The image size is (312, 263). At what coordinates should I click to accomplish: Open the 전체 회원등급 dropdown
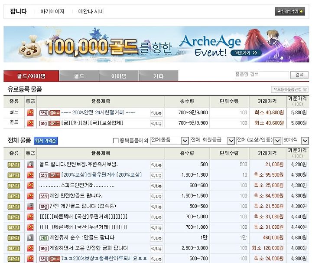tap(212, 141)
